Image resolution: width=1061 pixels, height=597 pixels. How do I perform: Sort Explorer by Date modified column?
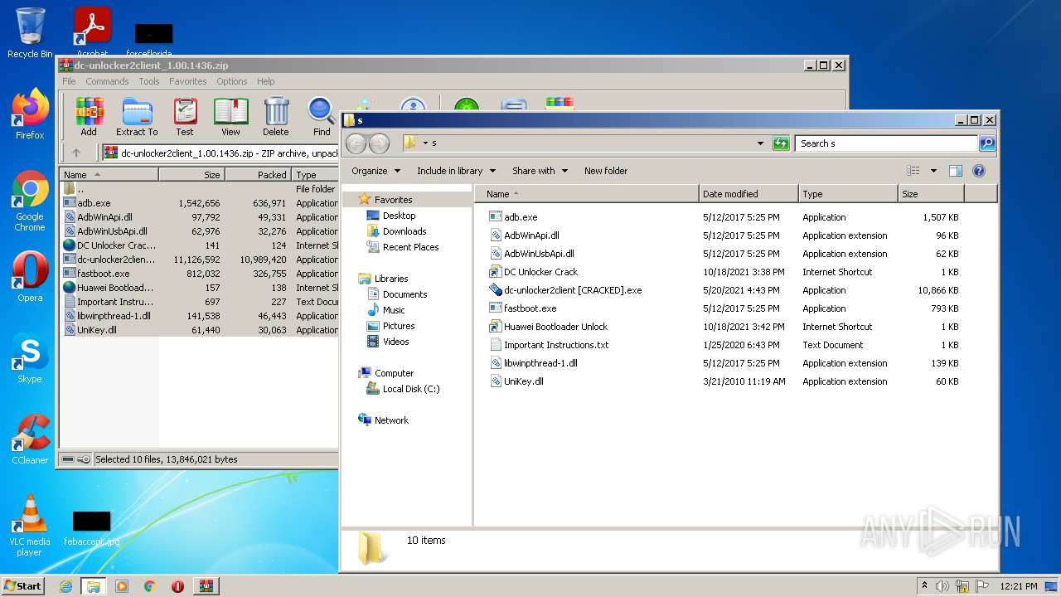[x=749, y=194]
